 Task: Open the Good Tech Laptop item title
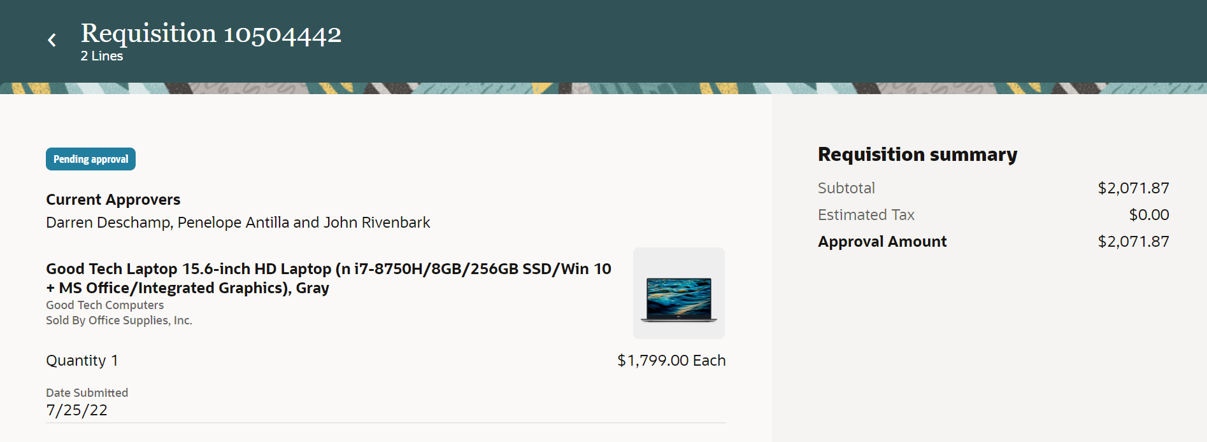click(328, 278)
